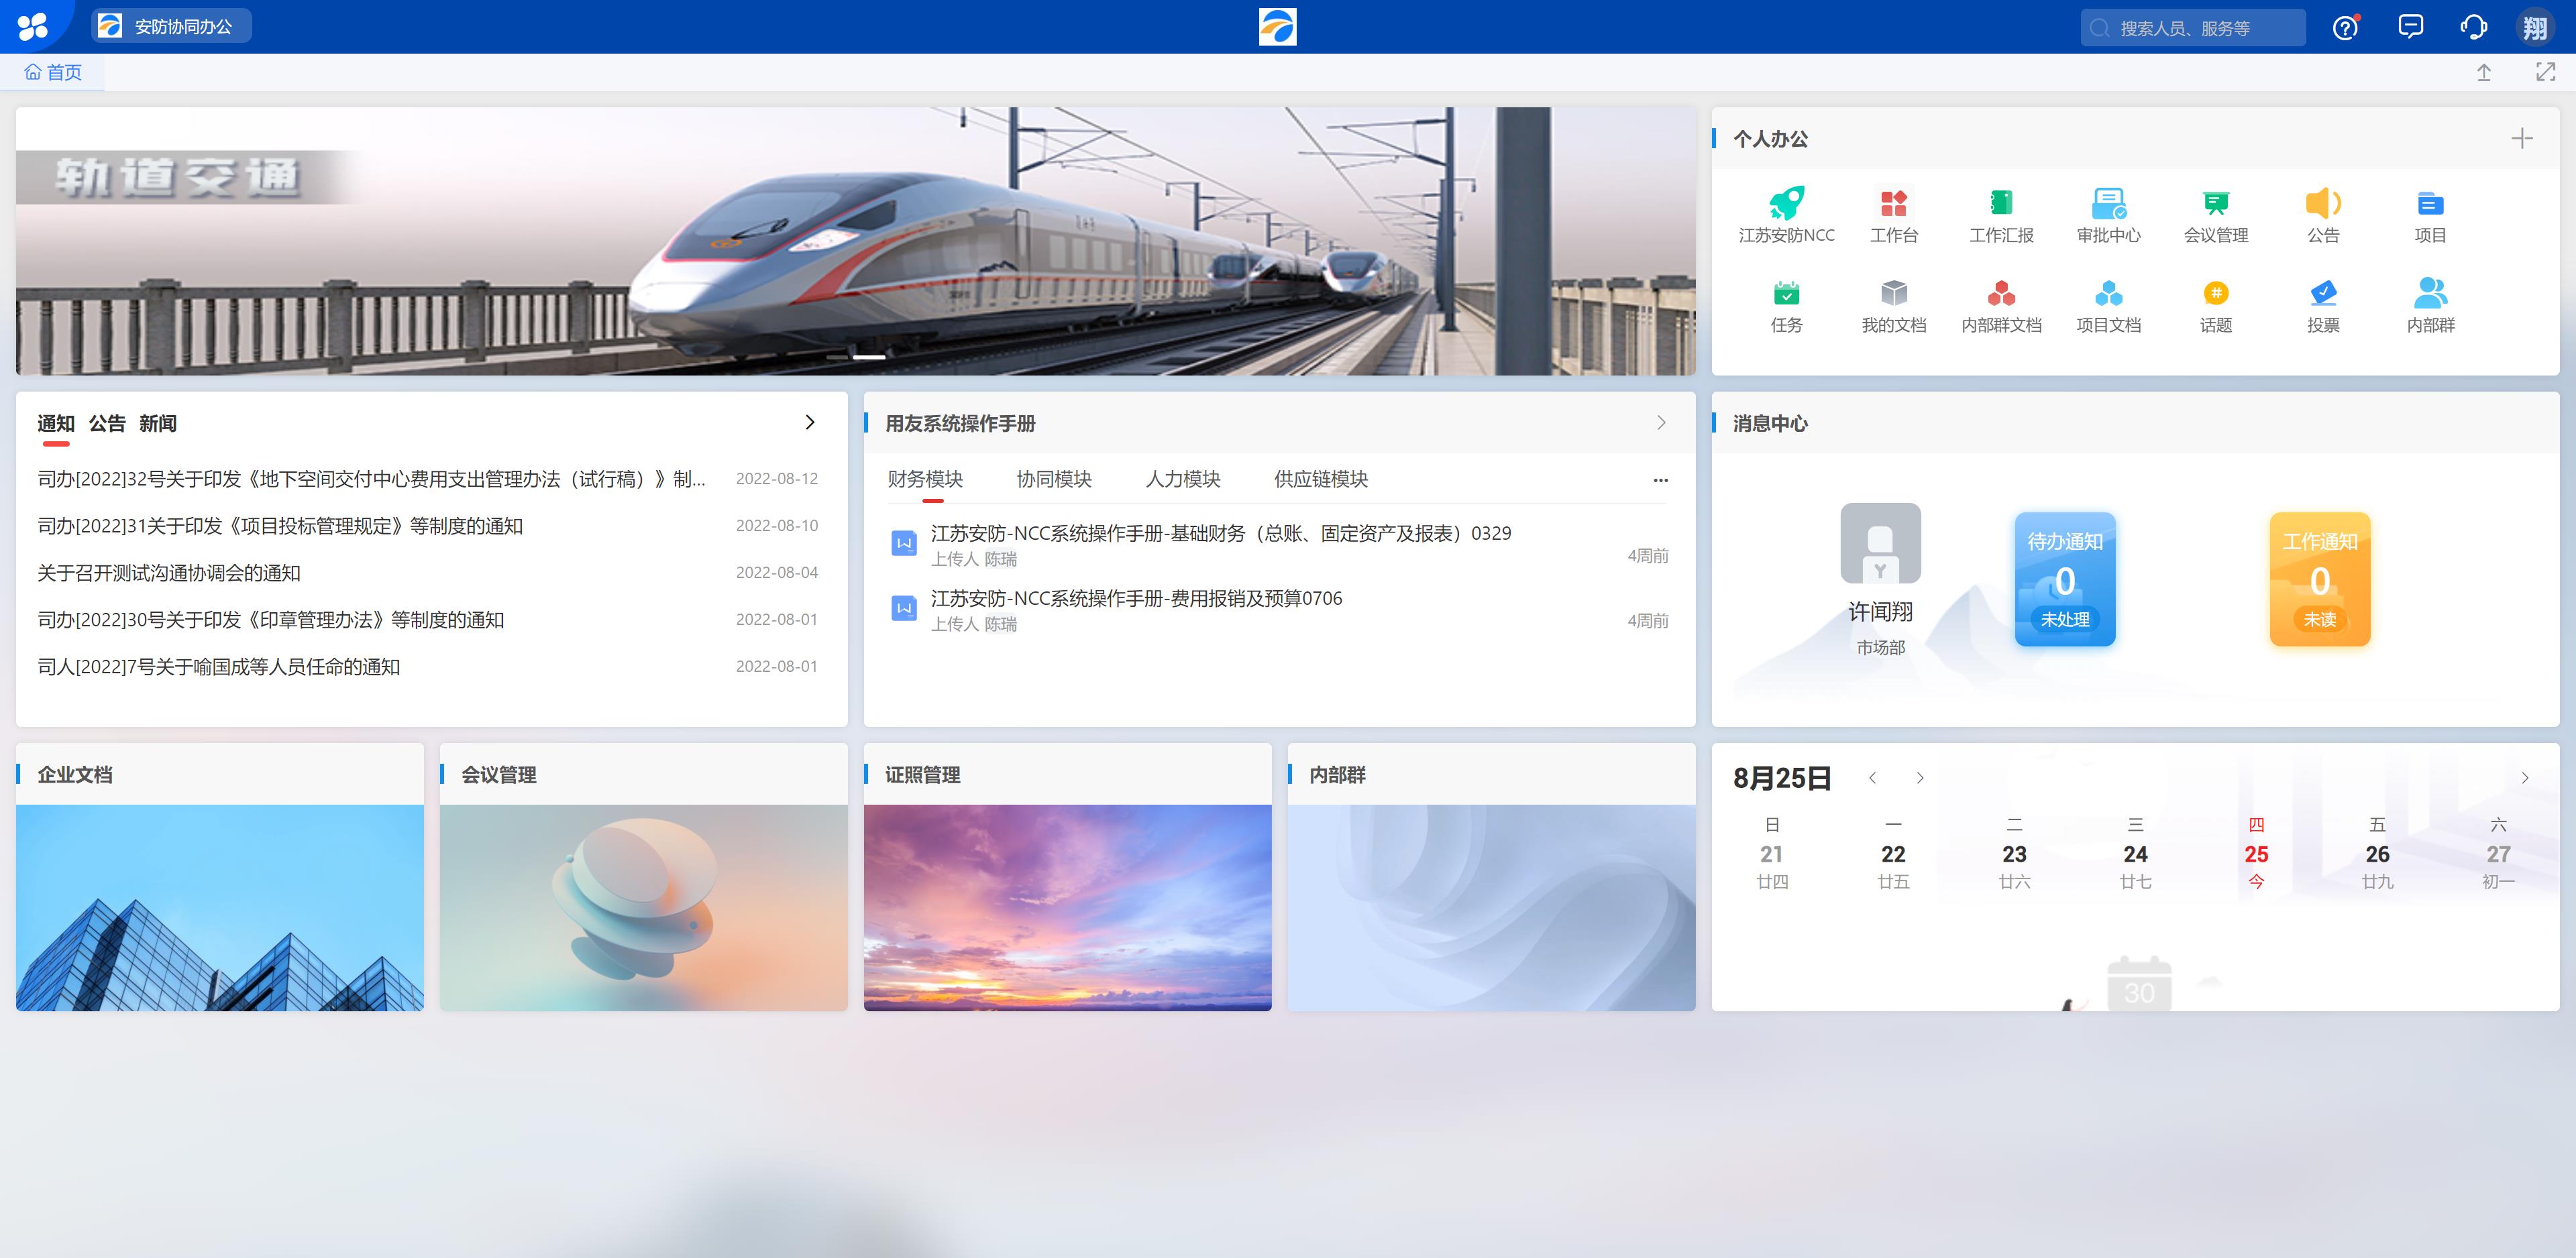The image size is (2576, 1258).
Task: Open the 审批中心 approval icon
Action: [2108, 204]
